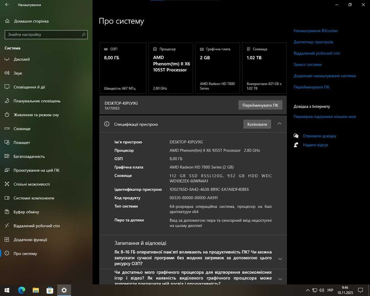The image size is (370, 296).
Task: Open Диспетчер пристроїв link
Action: coord(313,42)
